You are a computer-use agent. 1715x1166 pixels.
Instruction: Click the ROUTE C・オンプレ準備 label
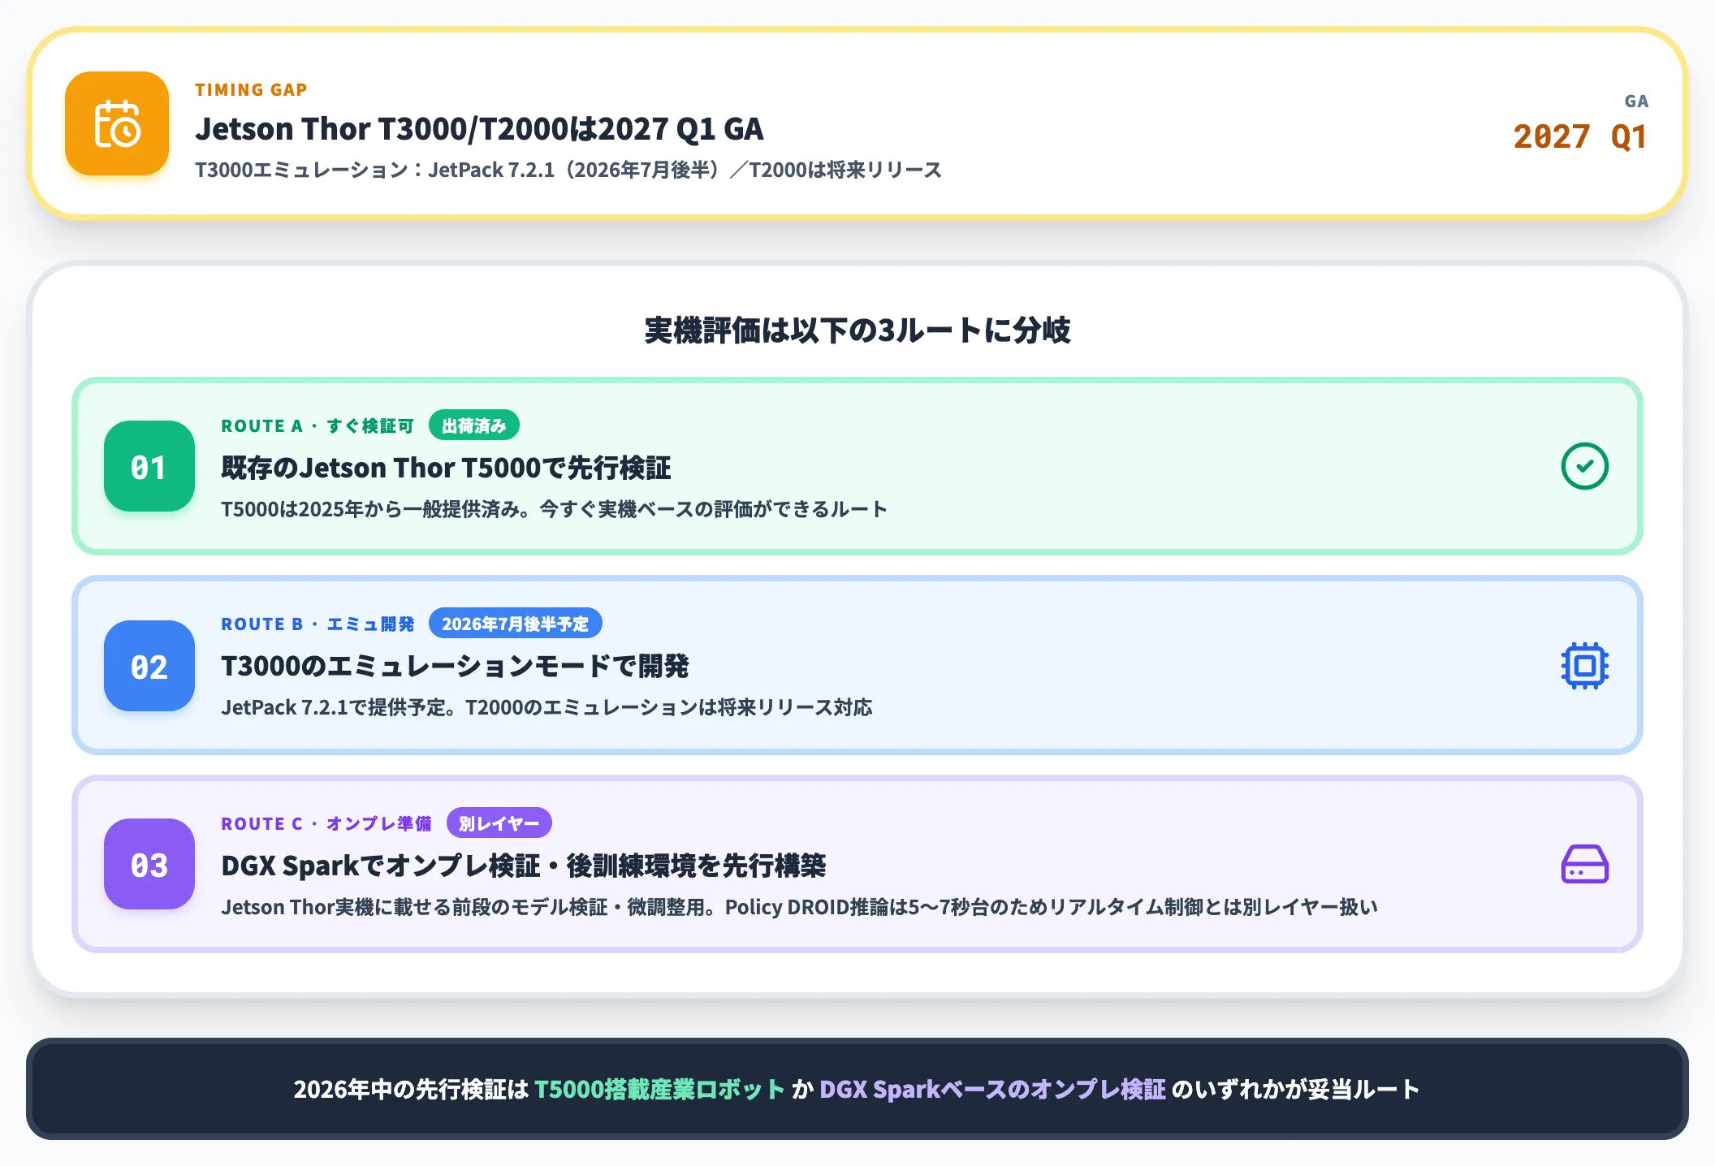[x=326, y=823]
